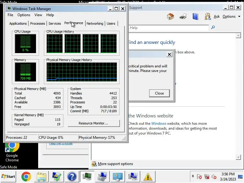Click the Task Manager taskbar button
Image resolution: width=244 pixels, height=183 pixels.
pos(87,177)
